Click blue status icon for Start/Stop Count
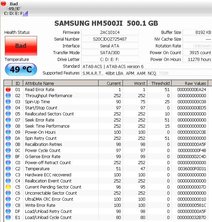This screenshot has width=212, height=222. tap(8, 108)
